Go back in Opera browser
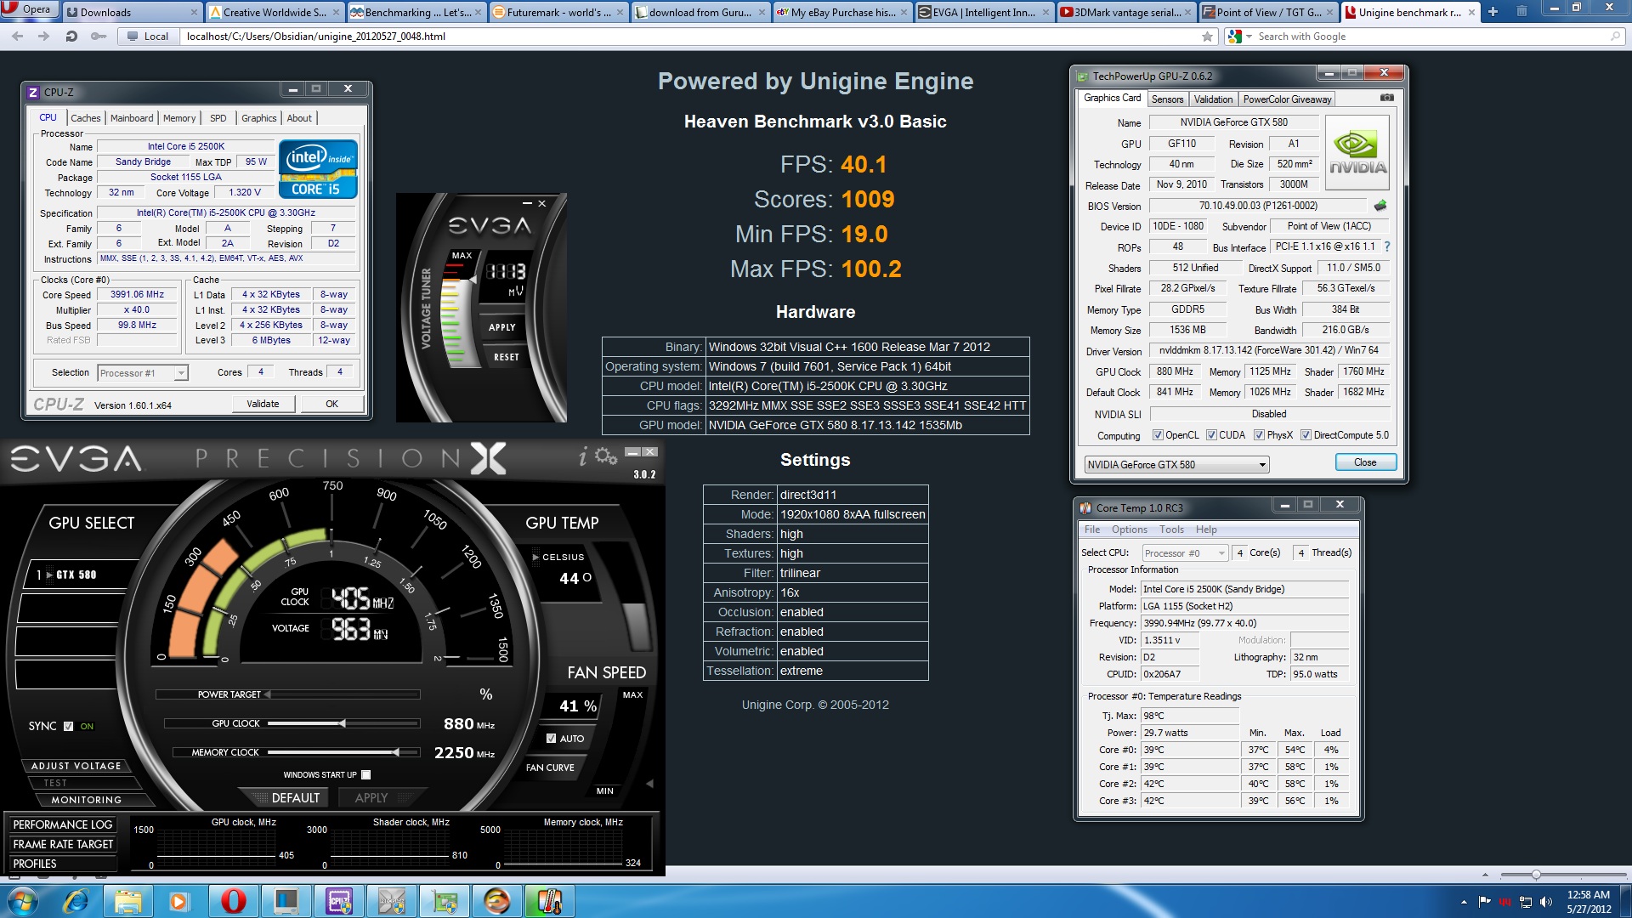 pos(18,37)
